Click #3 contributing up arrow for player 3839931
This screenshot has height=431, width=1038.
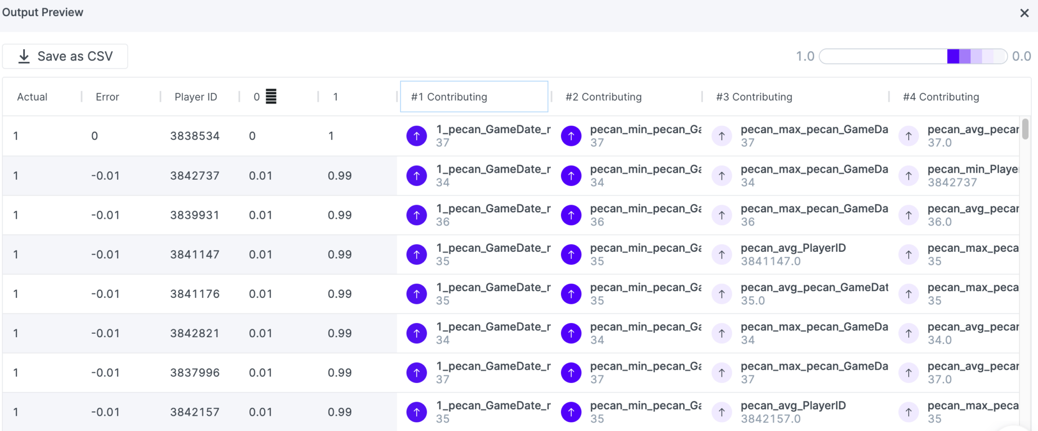point(722,215)
